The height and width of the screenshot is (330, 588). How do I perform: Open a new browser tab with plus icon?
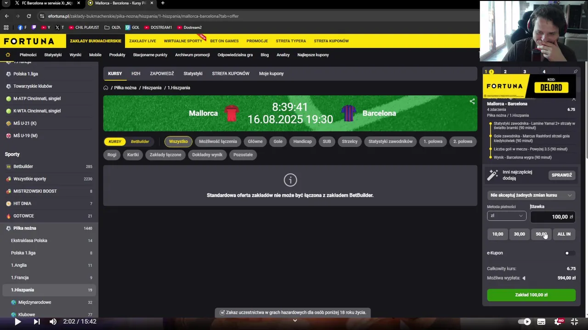click(x=163, y=3)
